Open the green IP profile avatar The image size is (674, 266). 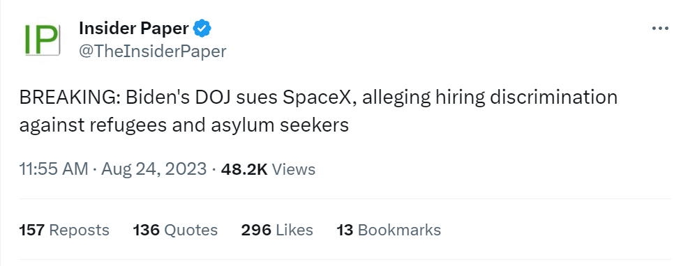(41, 40)
